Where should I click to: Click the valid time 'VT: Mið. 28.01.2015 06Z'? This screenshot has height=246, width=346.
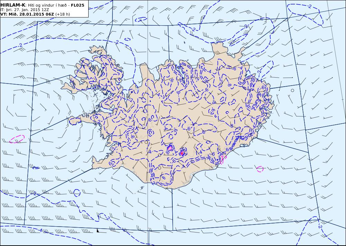(27, 14)
